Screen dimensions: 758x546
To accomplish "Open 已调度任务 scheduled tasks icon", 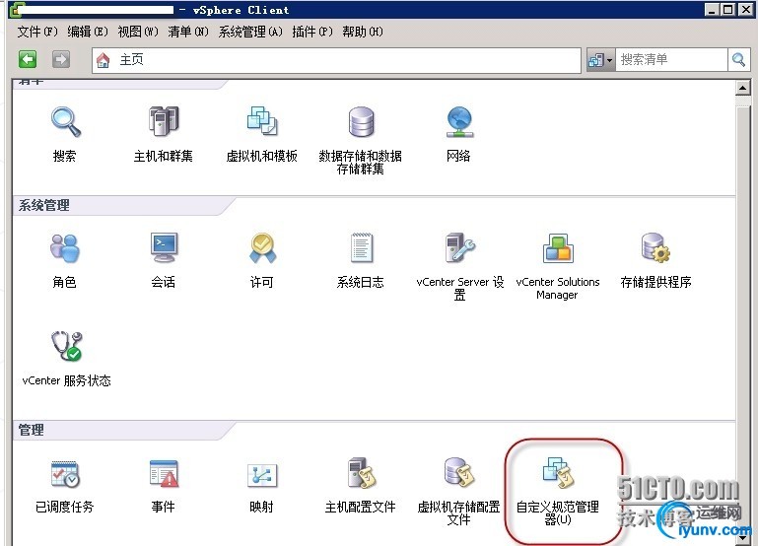I will pyautogui.click(x=65, y=474).
